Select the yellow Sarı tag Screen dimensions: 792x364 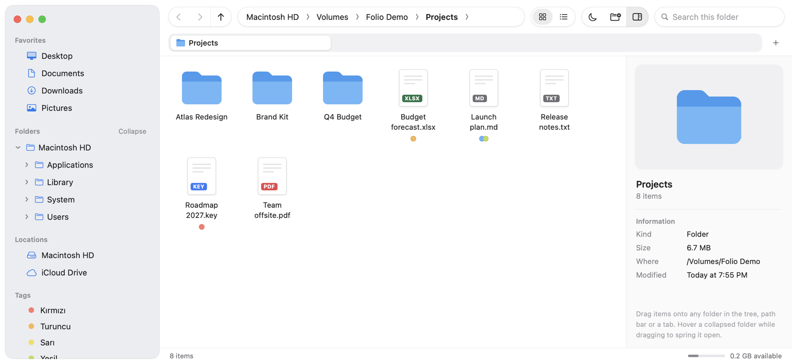click(82, 342)
